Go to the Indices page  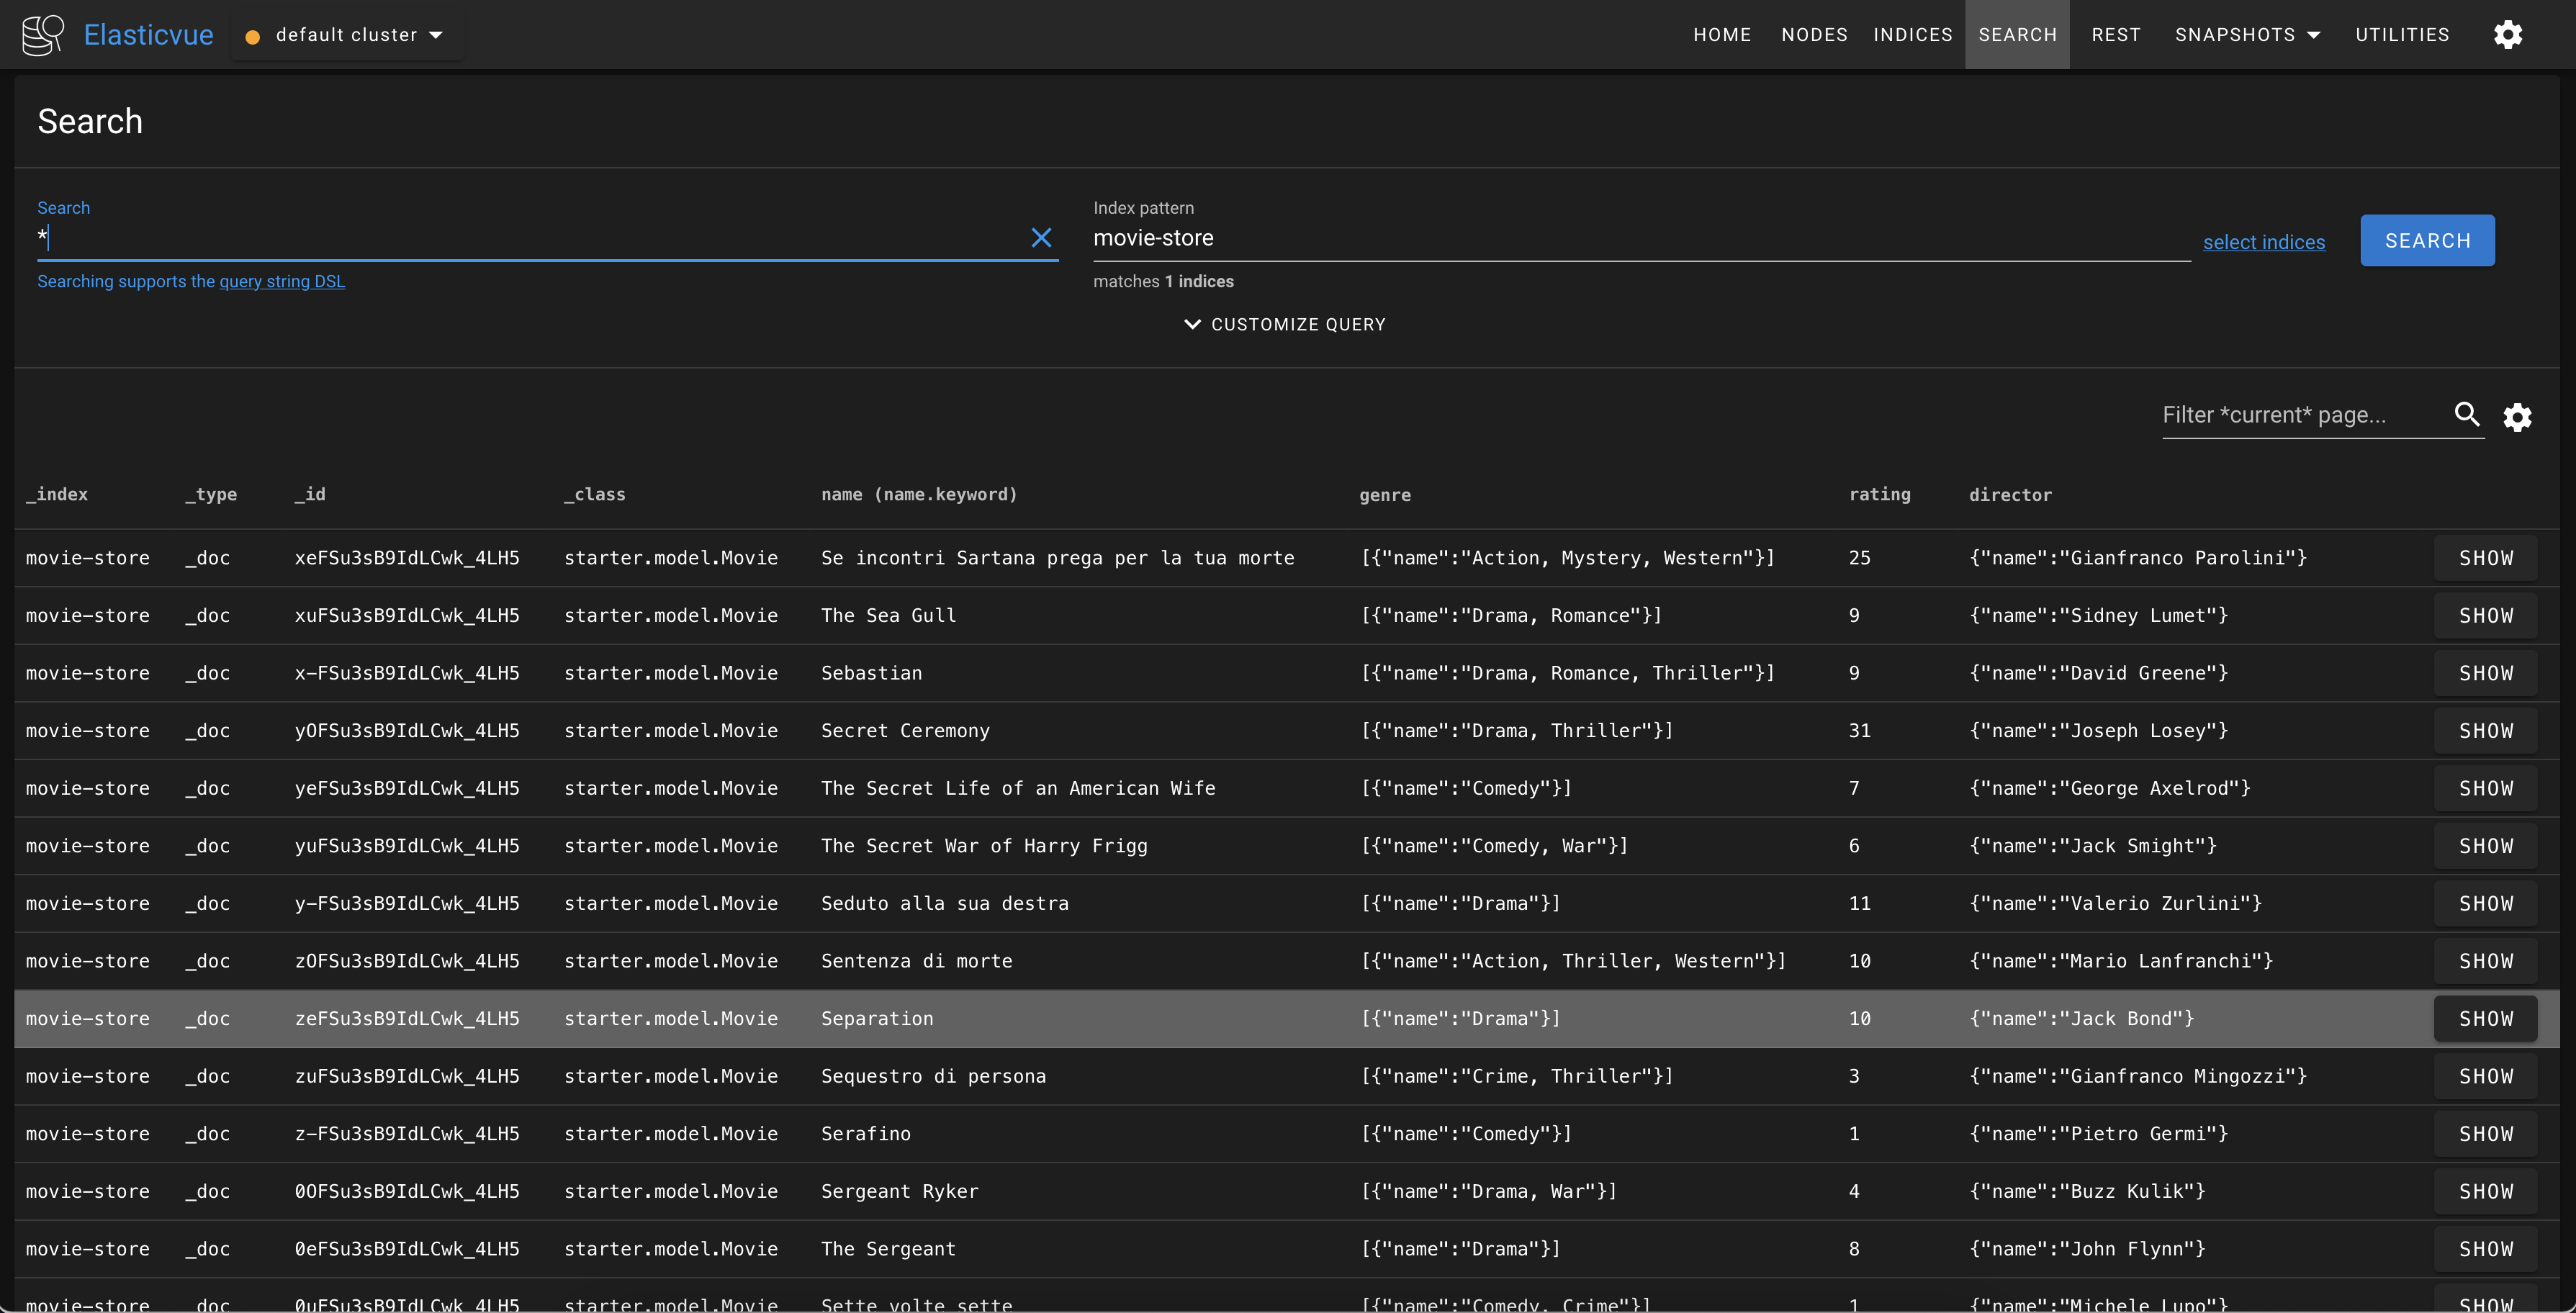tap(1912, 35)
